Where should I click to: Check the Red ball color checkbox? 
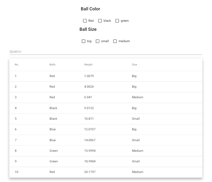tap(85, 21)
